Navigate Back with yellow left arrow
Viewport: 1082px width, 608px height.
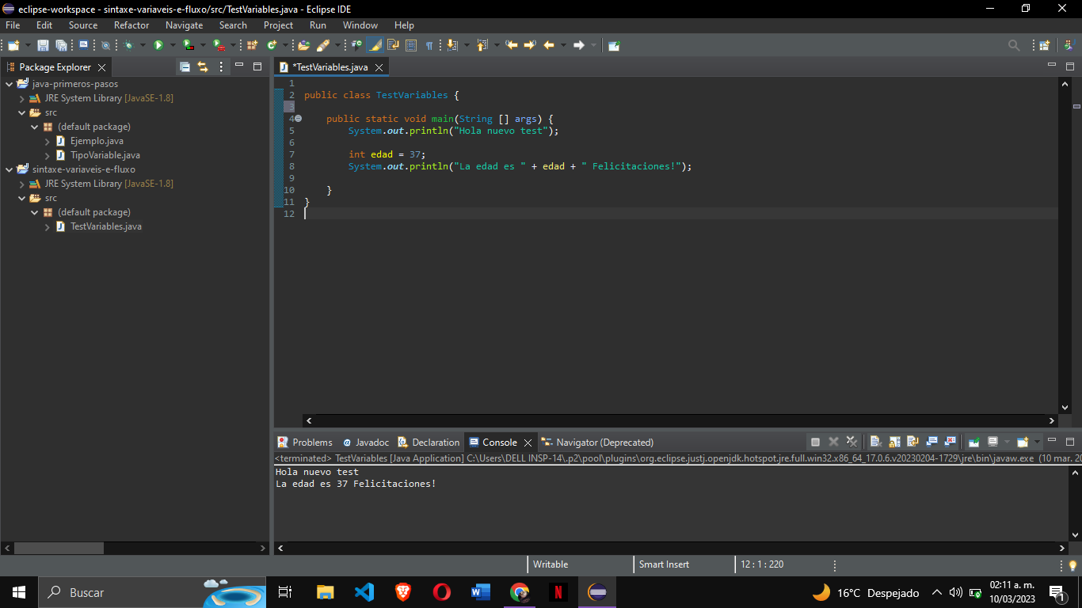click(548, 45)
